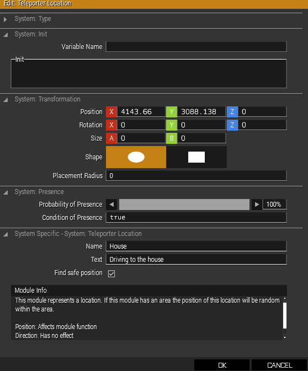Viewport: 308px width, 371px height.
Task: Select the ellipse shape option
Action: pos(136,157)
